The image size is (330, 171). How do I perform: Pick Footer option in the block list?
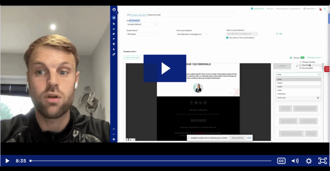point(298,90)
